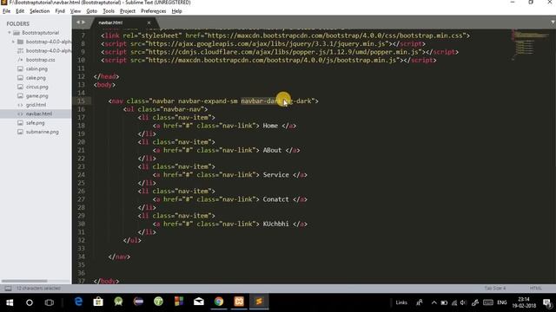
Task: Open Task View on the taskbar
Action: [50, 302]
